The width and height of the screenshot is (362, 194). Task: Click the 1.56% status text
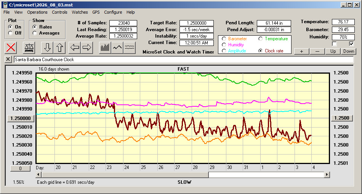(18, 182)
